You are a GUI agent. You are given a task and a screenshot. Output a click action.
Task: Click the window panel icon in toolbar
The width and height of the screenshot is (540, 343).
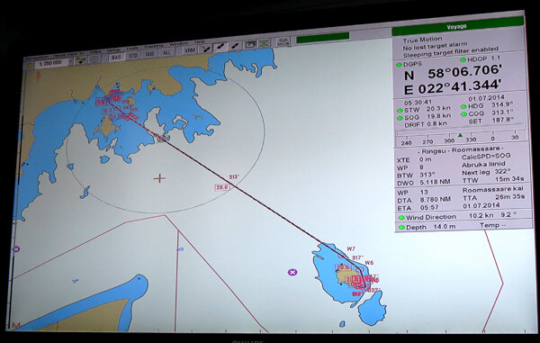tap(250, 44)
